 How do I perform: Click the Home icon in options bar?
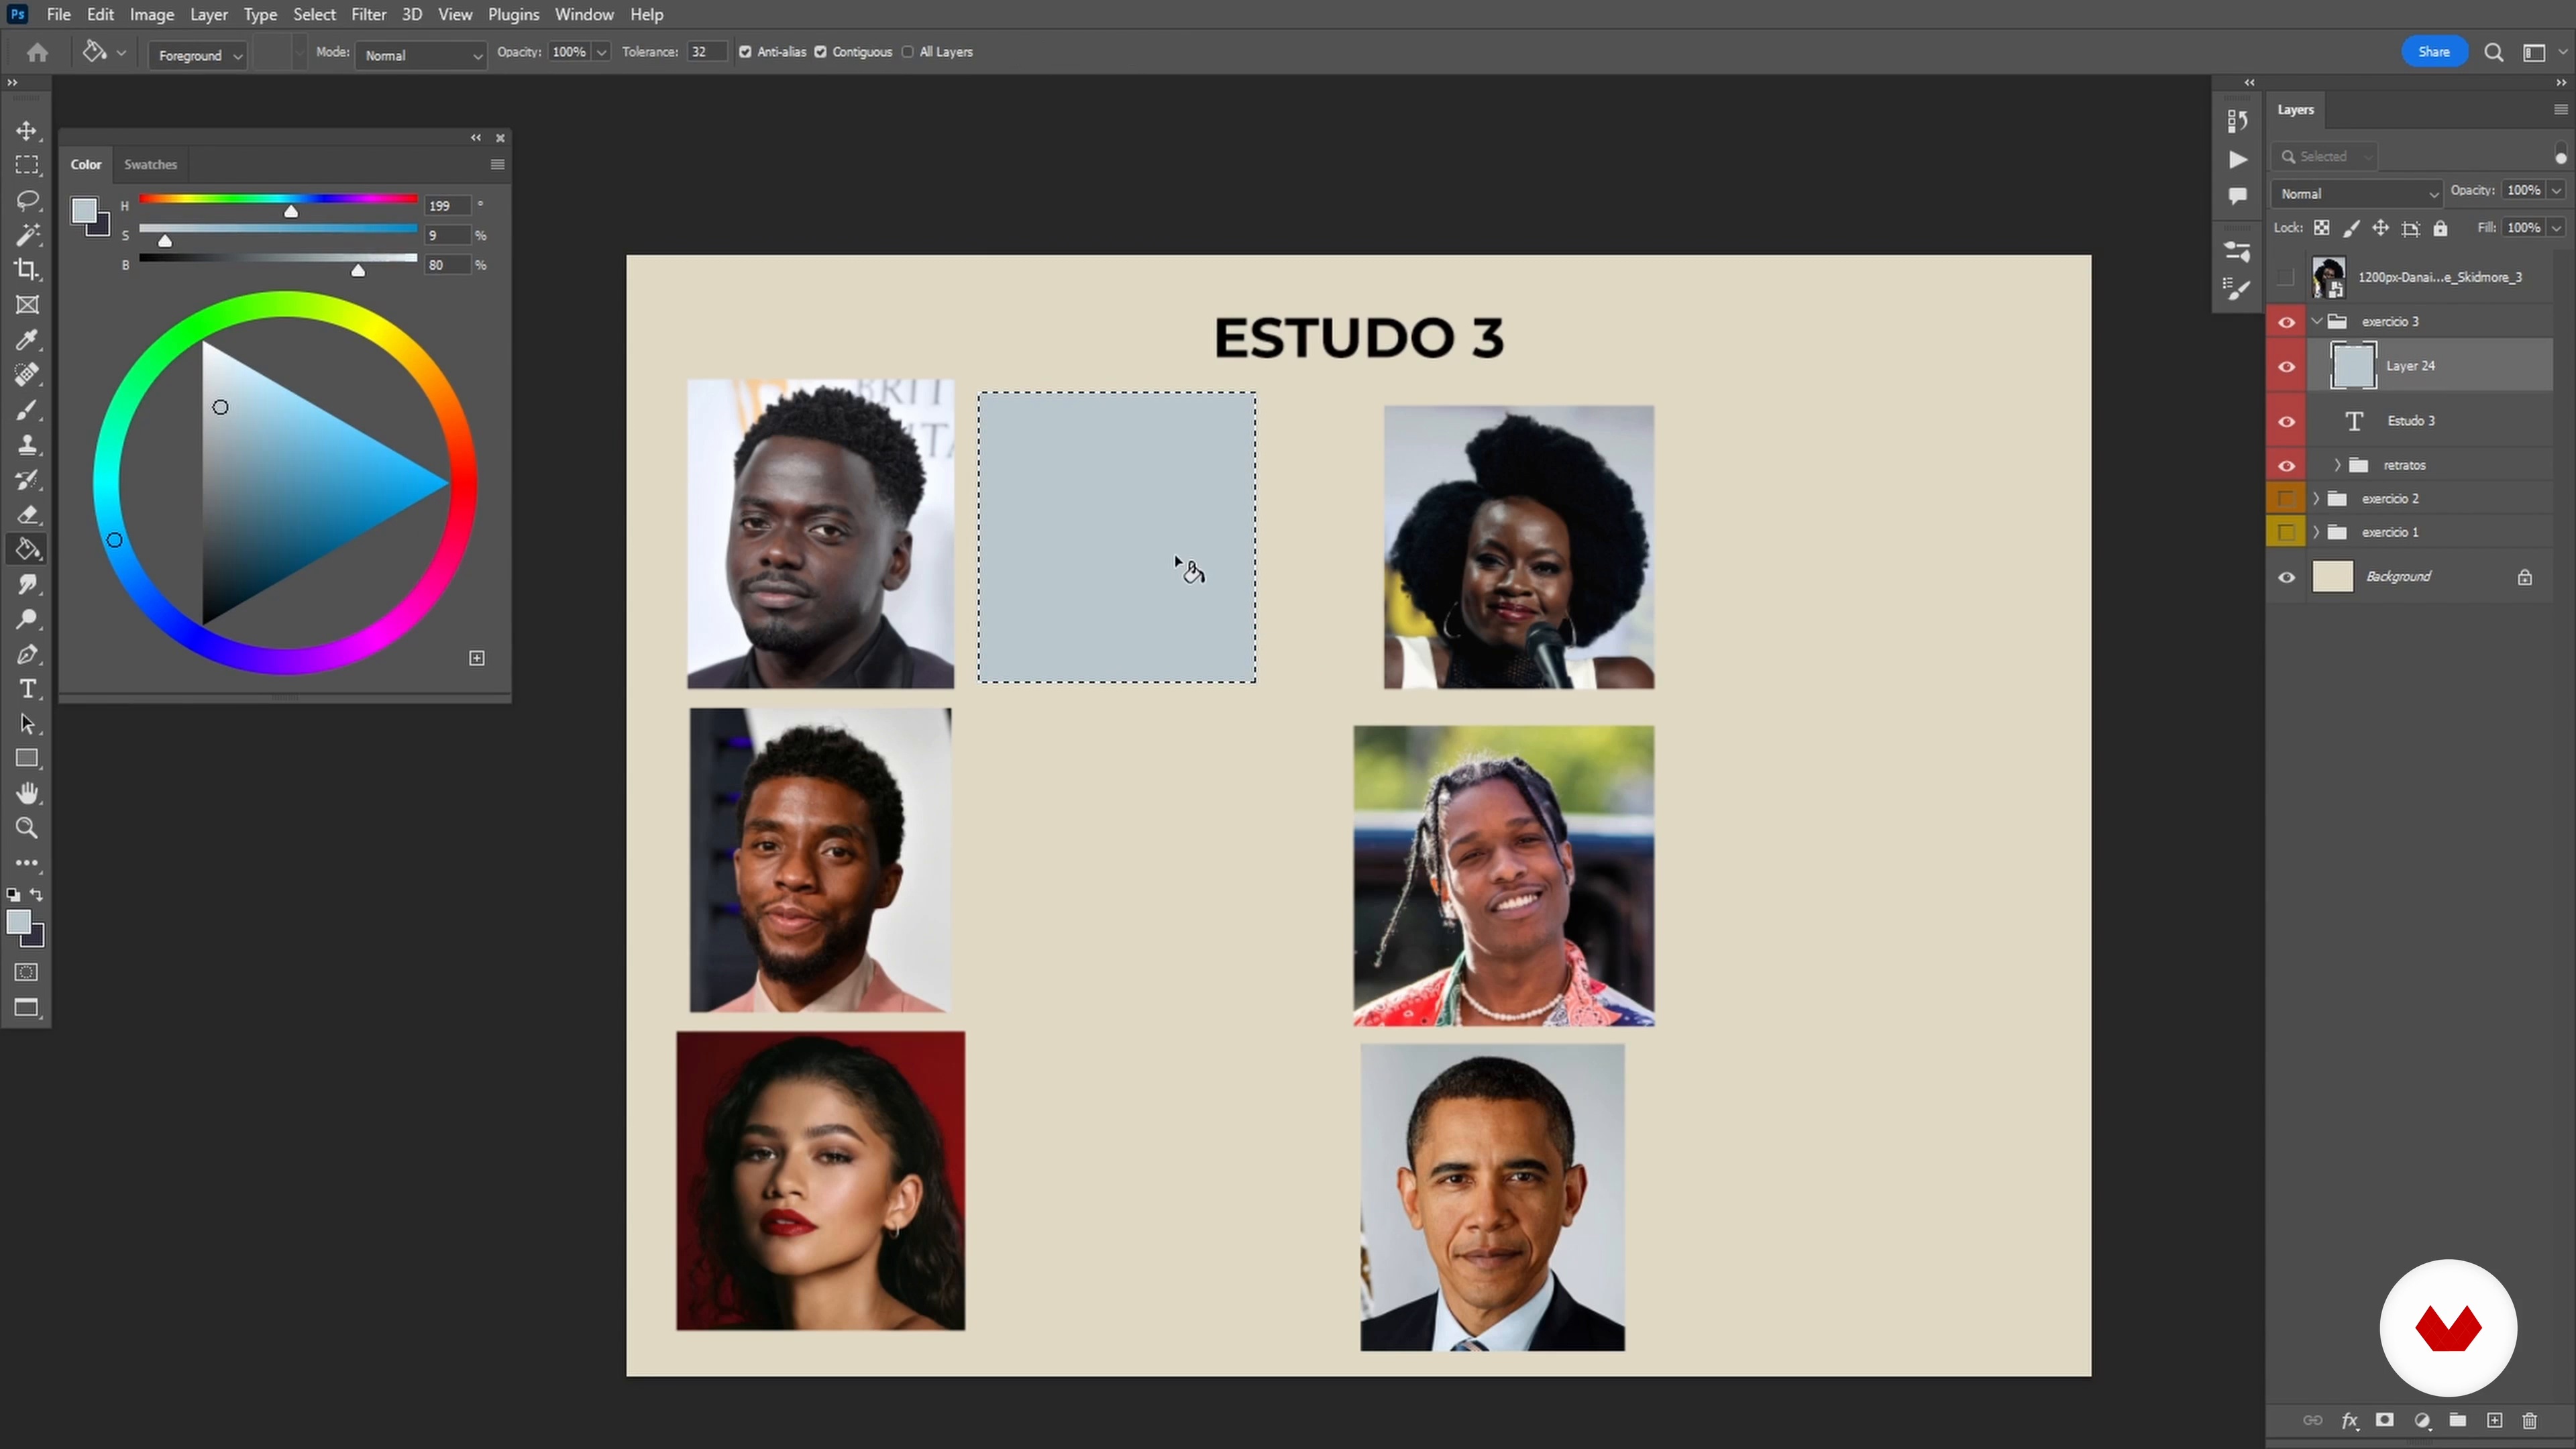pos(37,52)
